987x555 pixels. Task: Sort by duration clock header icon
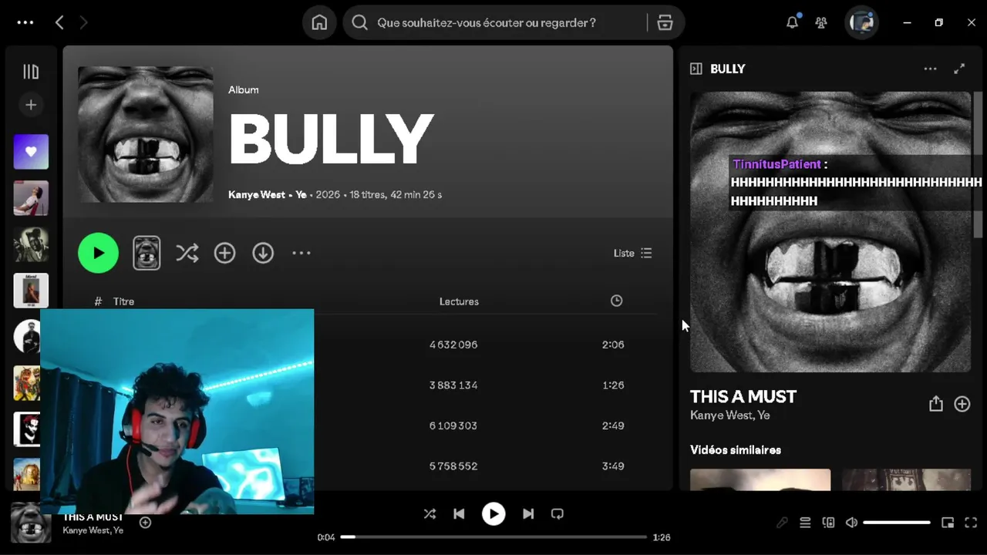click(616, 301)
